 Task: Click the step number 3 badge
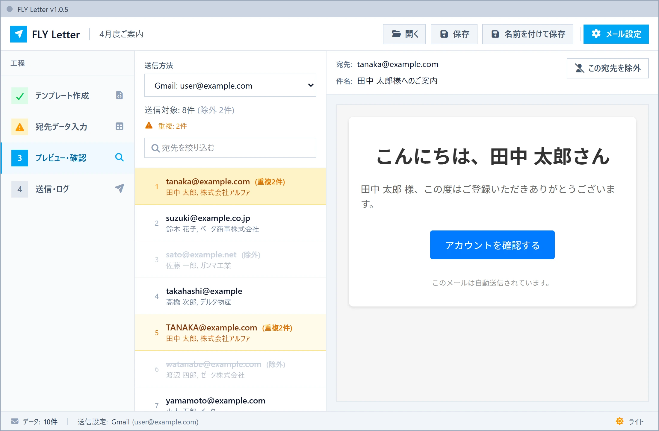(20, 158)
